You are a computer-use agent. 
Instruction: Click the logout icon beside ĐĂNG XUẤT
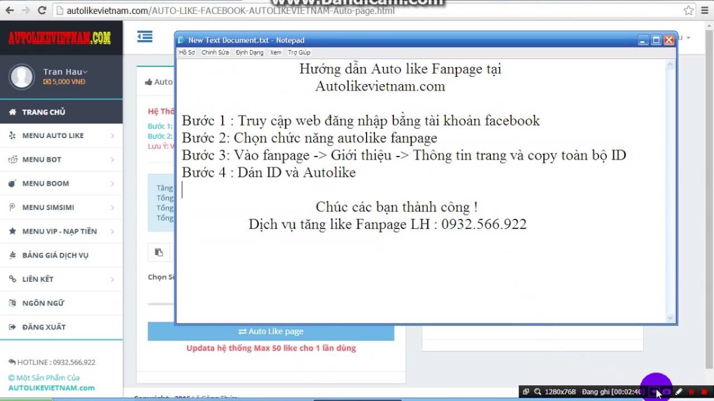point(12,327)
